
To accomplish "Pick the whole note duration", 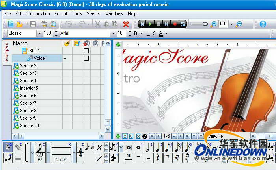I will tap(138, 147).
